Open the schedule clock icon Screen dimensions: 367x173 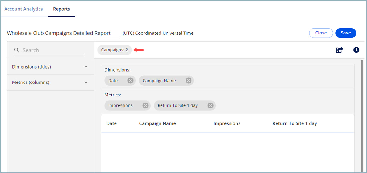(x=356, y=50)
